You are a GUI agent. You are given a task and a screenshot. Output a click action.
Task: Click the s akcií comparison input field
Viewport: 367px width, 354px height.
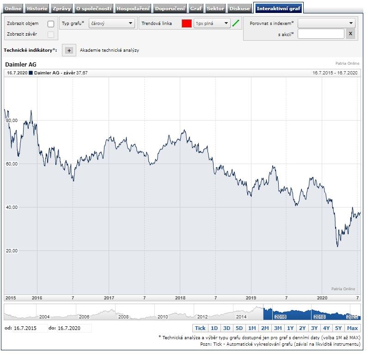321,34
